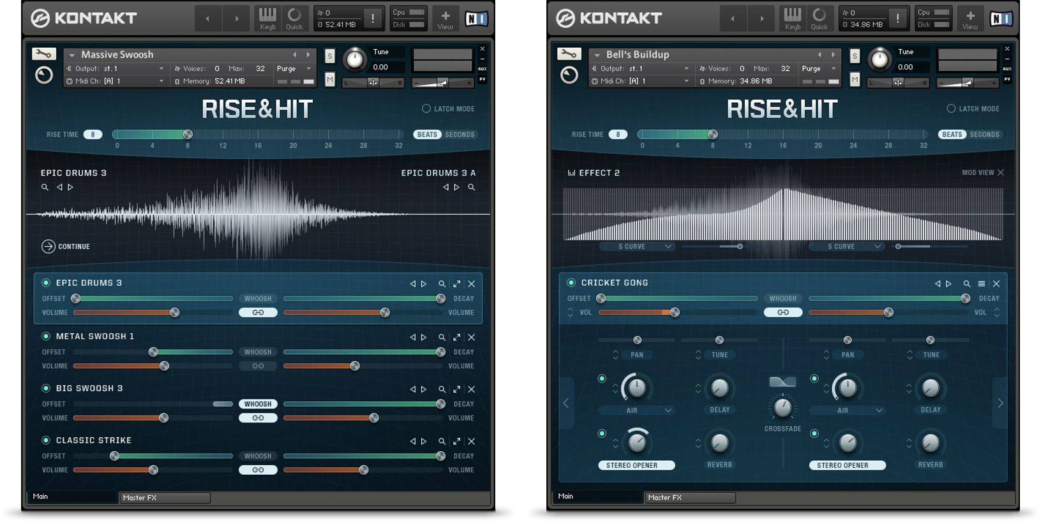Click the Keyb keyboard icon in the left Kontakt window

pyautogui.click(x=268, y=19)
